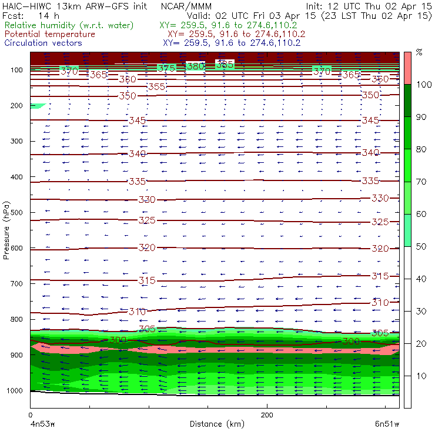Click the 'HAIC-HIWC 13km ARW-GFS init' title
This screenshot has height=435, width=435.
pyautogui.click(x=75, y=6)
